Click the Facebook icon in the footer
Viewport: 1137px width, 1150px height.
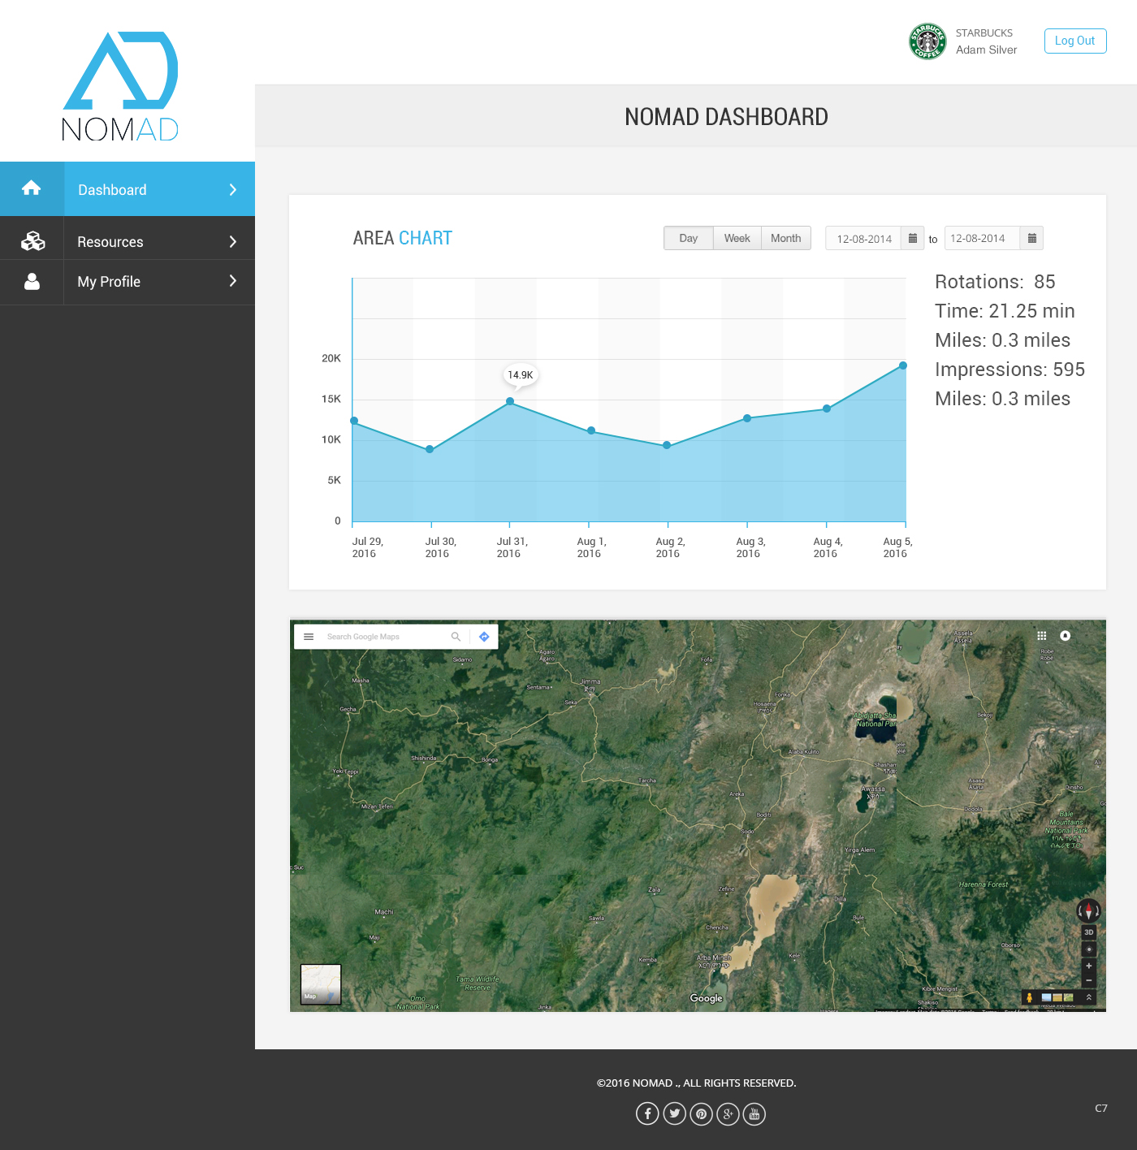point(647,1113)
